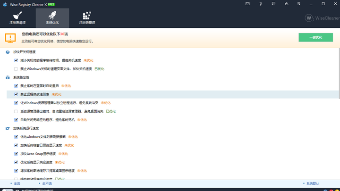Open the restore history clock icon

[287, 4]
